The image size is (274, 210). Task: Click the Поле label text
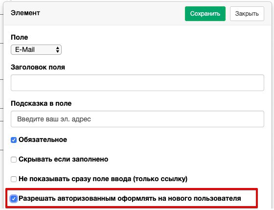(x=20, y=37)
